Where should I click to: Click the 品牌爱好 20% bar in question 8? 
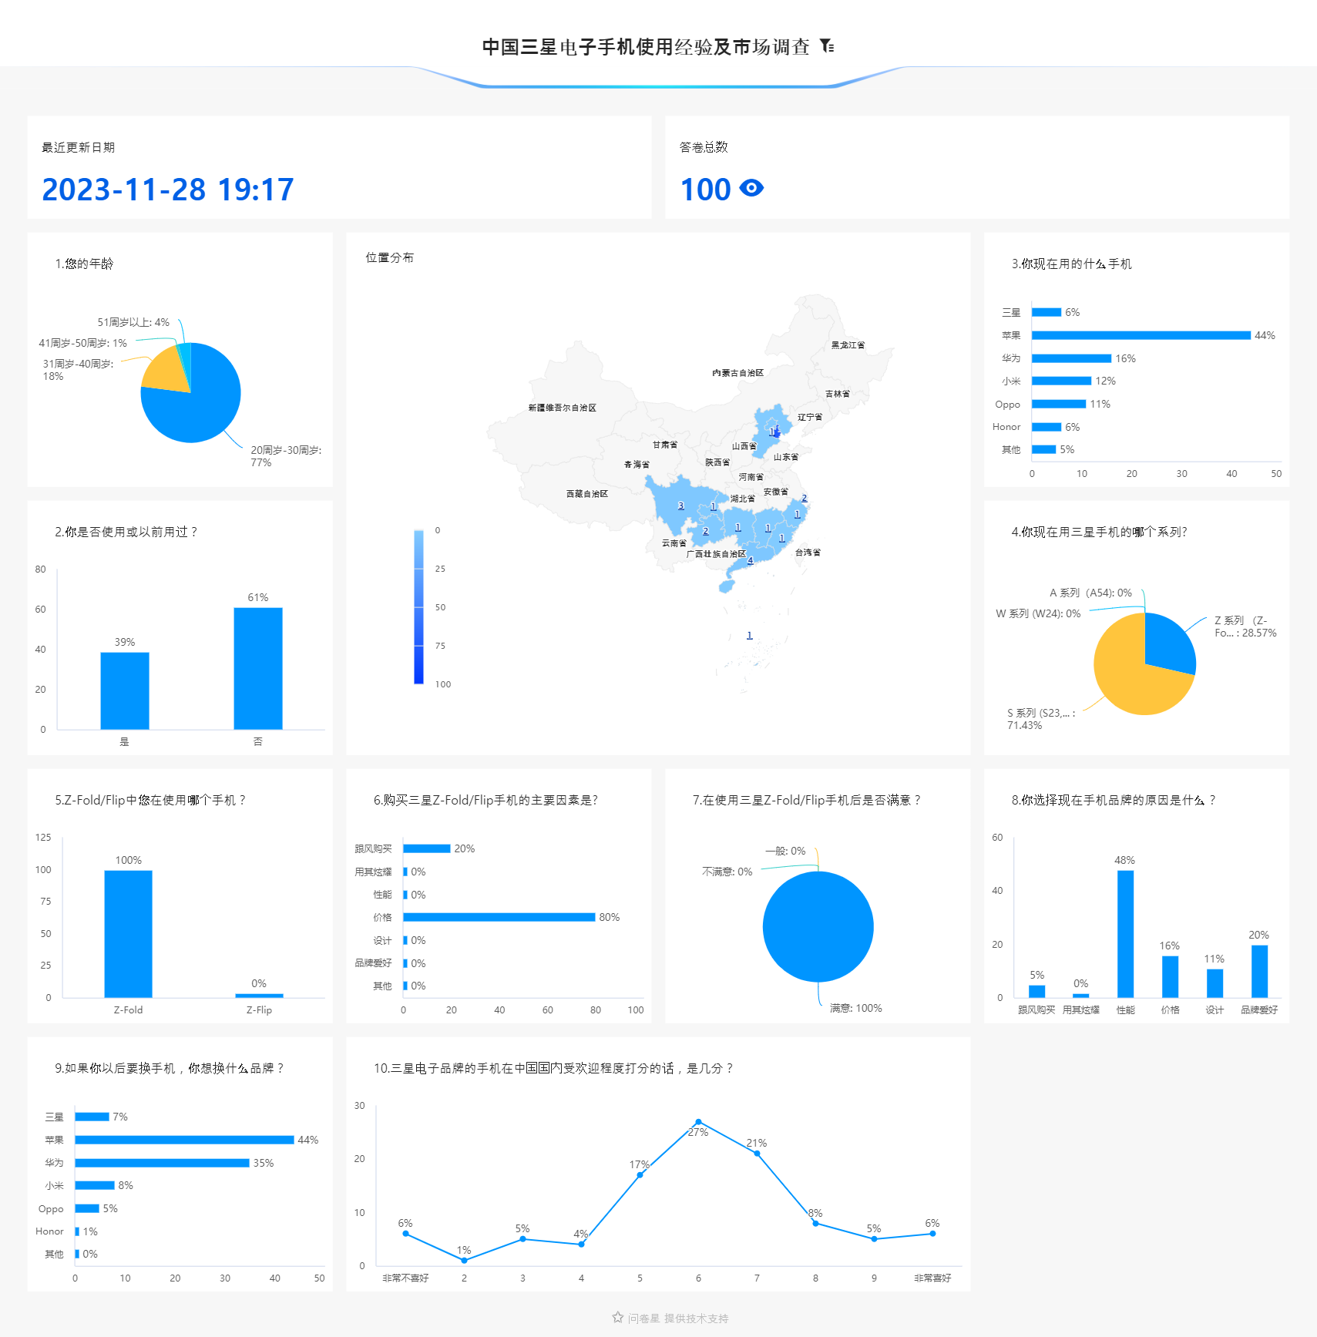coord(1259,971)
